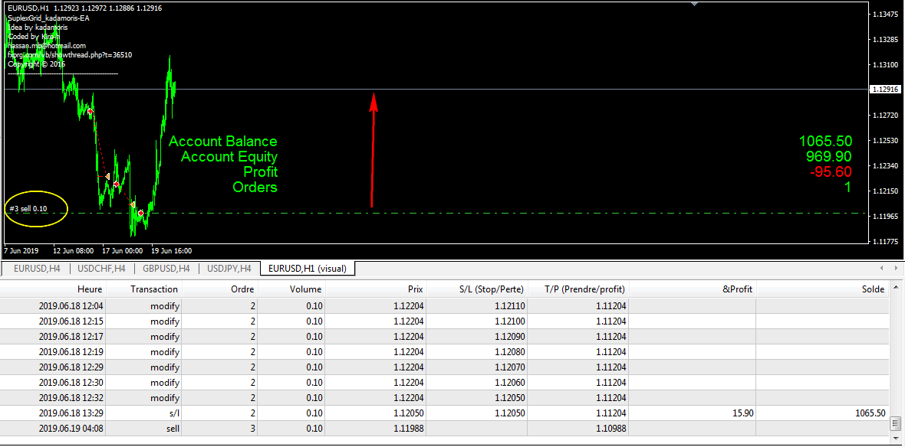Select the USDJPY,H4 chart tab
Viewport: 905px width, 447px height.
tap(229, 269)
